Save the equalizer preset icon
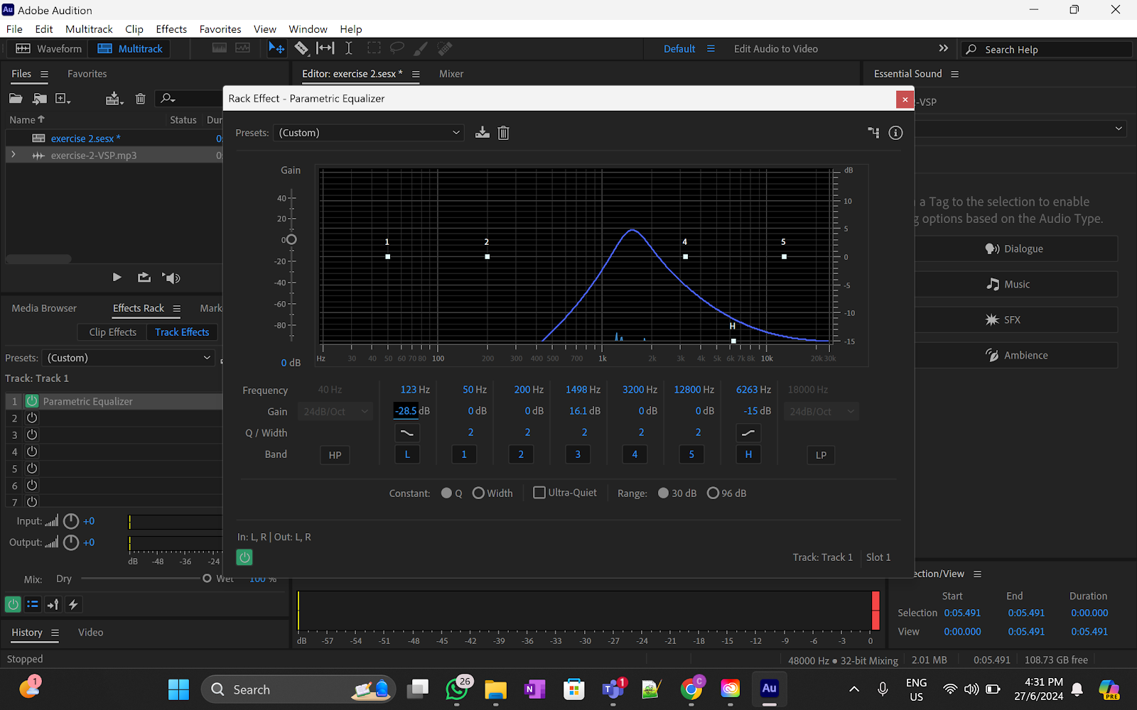1137x710 pixels. 483,133
